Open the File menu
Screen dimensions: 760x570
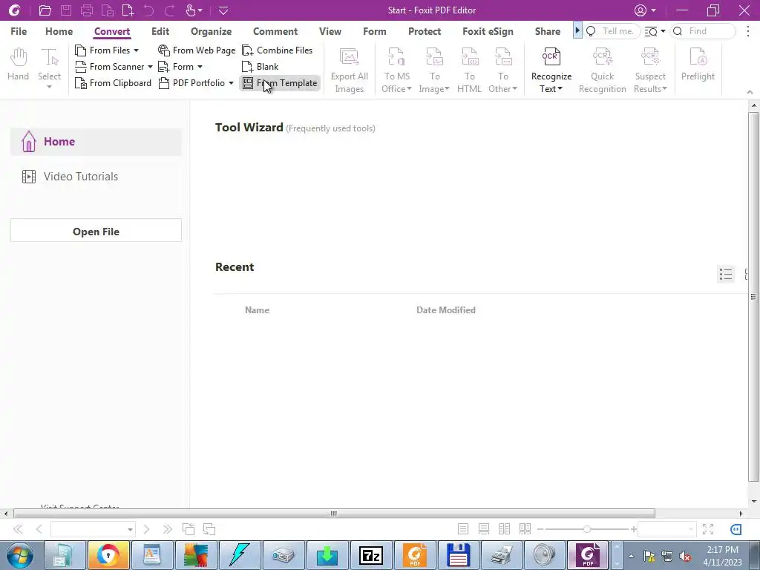[x=19, y=31]
